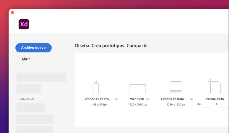Click Abrir in the sidebar
Viewport: 229px width, 133px height.
click(26, 59)
